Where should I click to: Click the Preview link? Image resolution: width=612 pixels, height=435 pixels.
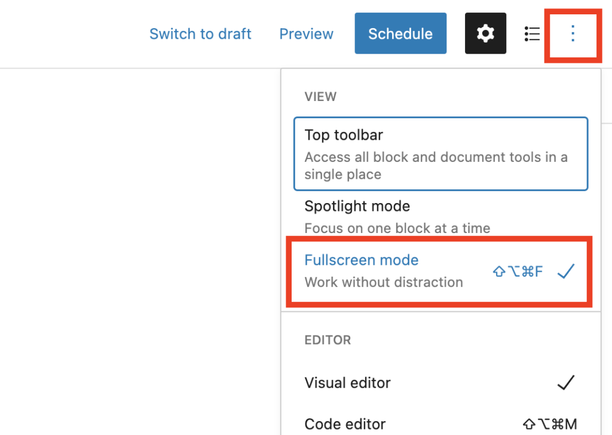(307, 34)
